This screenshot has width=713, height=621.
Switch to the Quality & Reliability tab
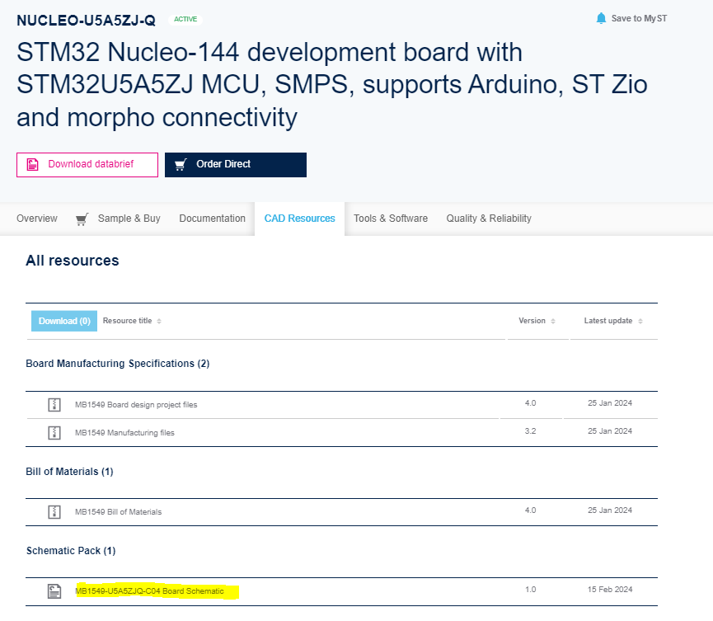488,219
